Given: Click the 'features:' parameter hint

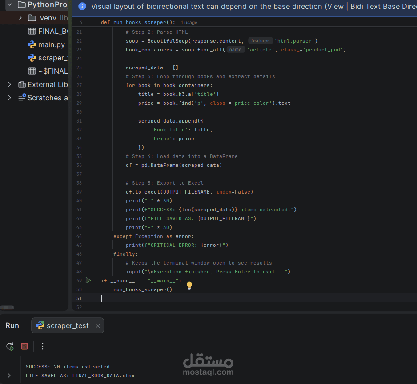Looking at the screenshot, I should (x=261, y=41).
